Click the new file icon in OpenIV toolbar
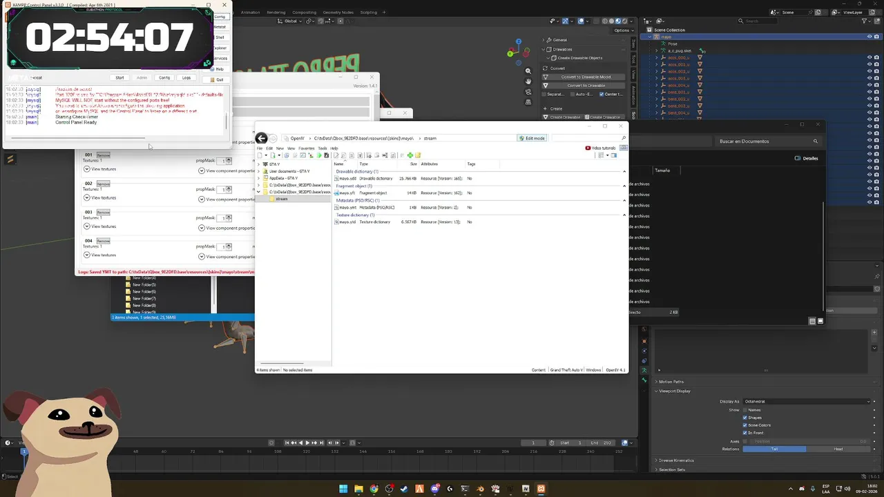The width and height of the screenshot is (884, 497). point(260,155)
